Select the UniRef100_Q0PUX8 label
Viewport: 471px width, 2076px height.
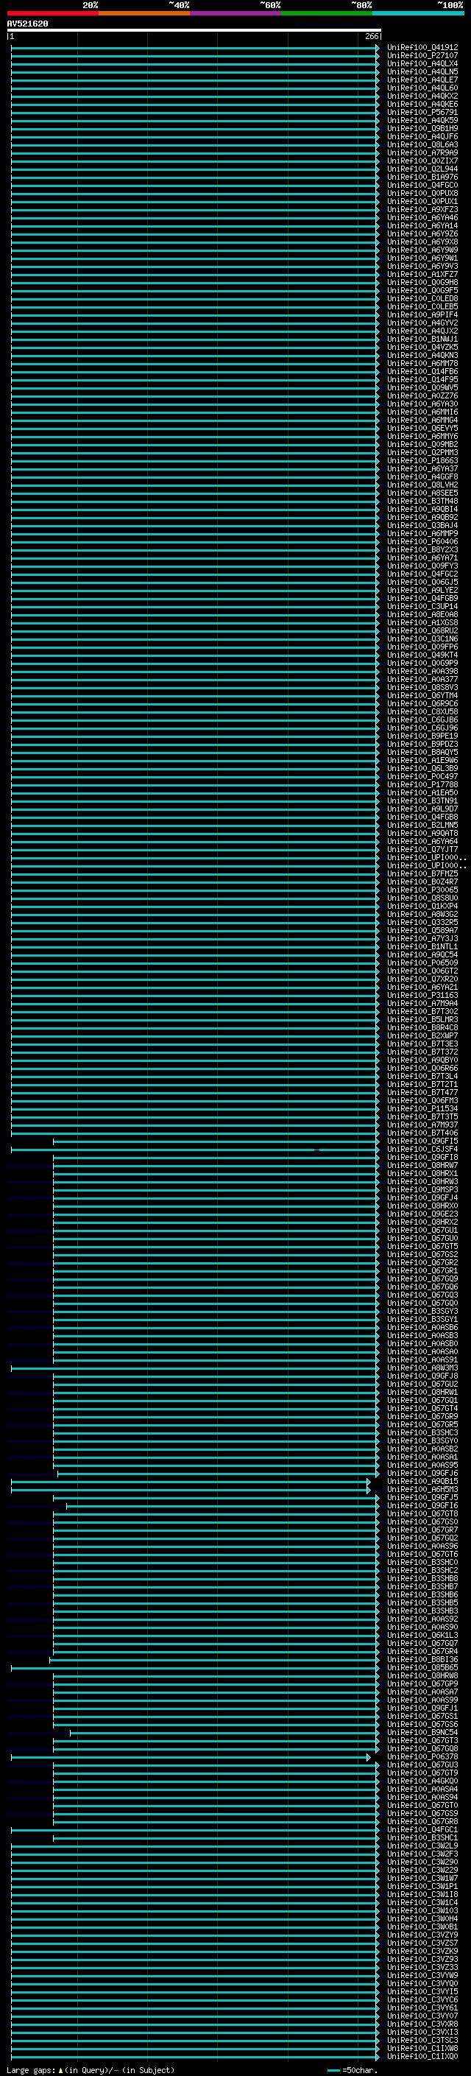pyautogui.click(x=422, y=194)
